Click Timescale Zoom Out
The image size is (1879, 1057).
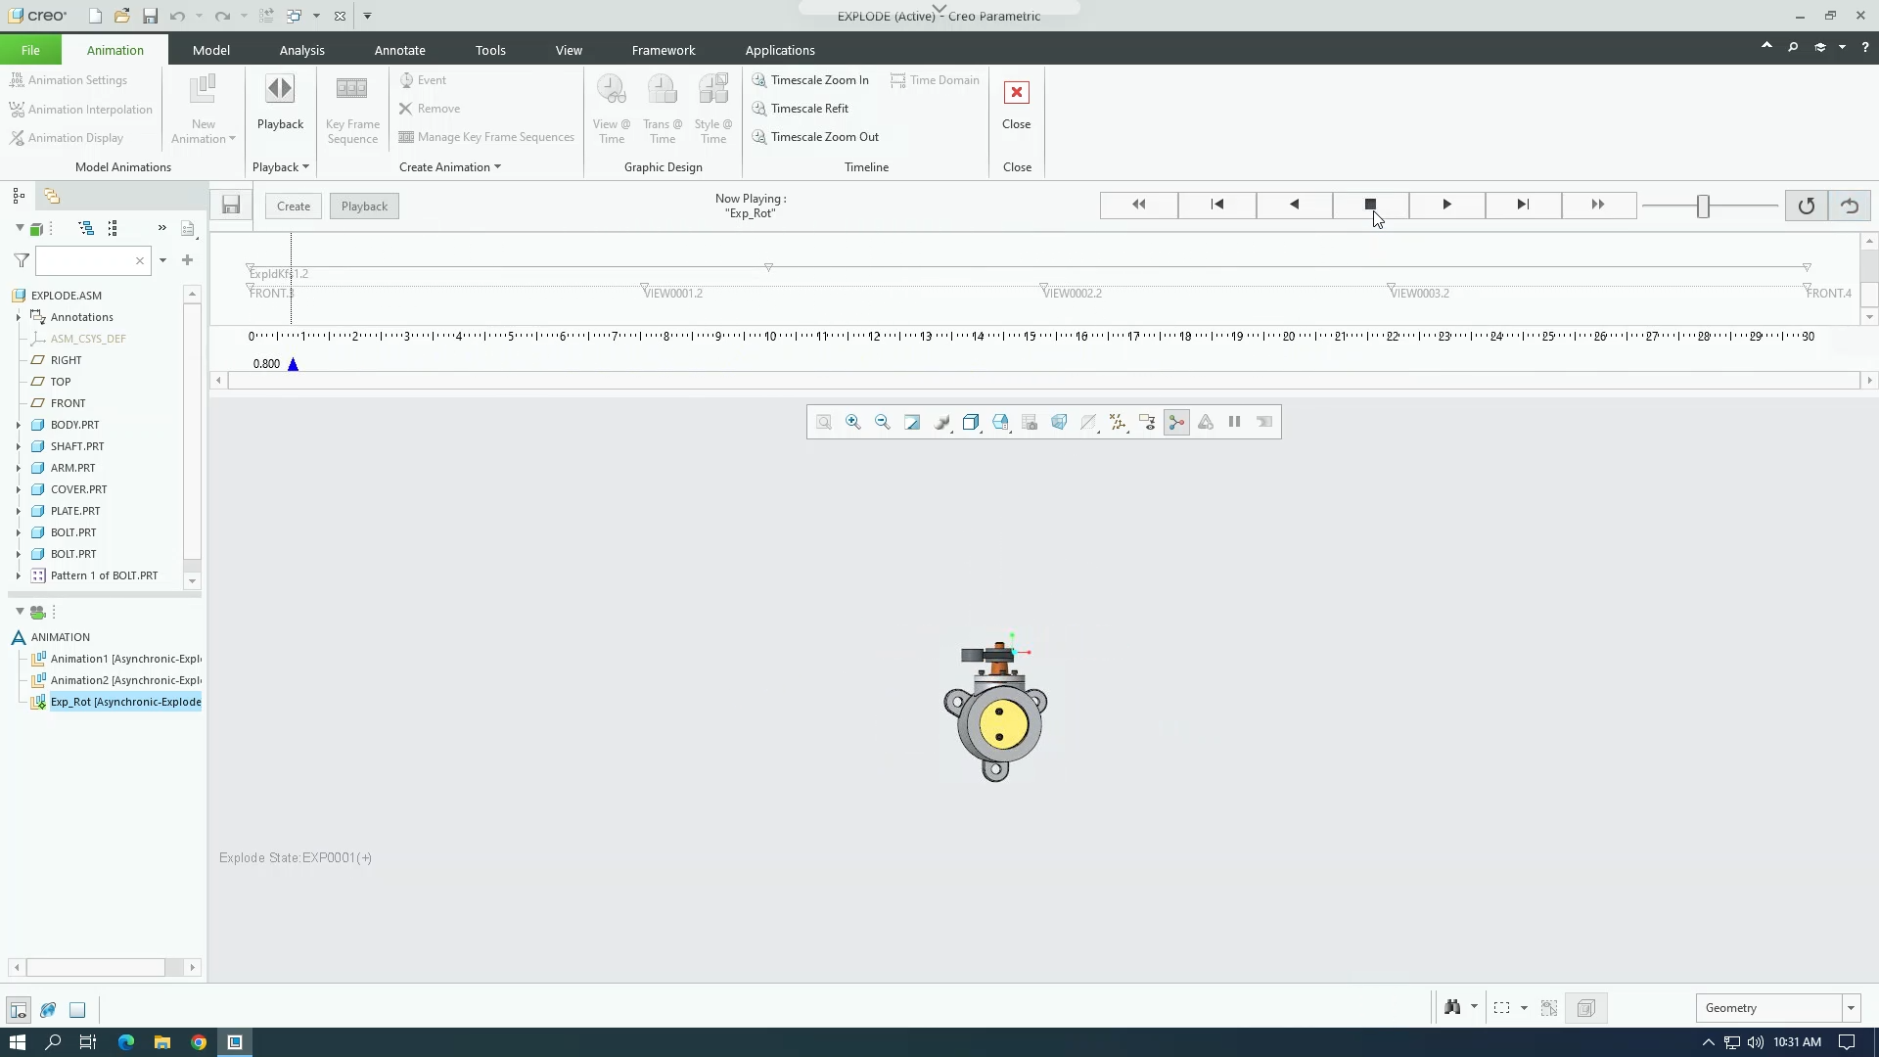[x=814, y=137]
